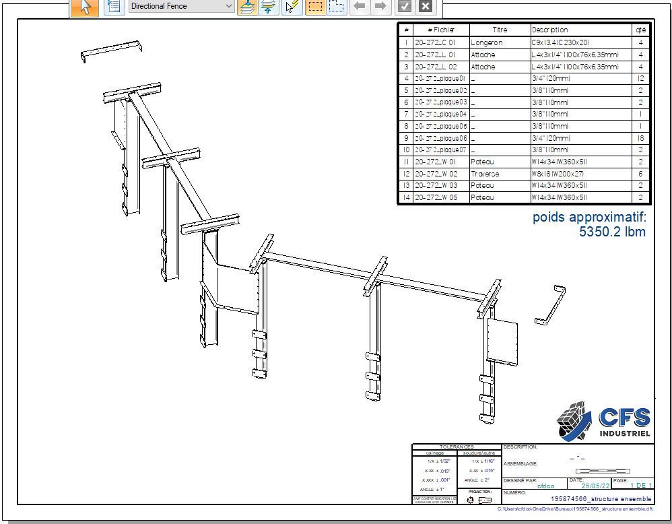Image resolution: width=672 pixels, height=524 pixels.
Task: Click the "cfdco" drawn-by value
Action: point(545,486)
